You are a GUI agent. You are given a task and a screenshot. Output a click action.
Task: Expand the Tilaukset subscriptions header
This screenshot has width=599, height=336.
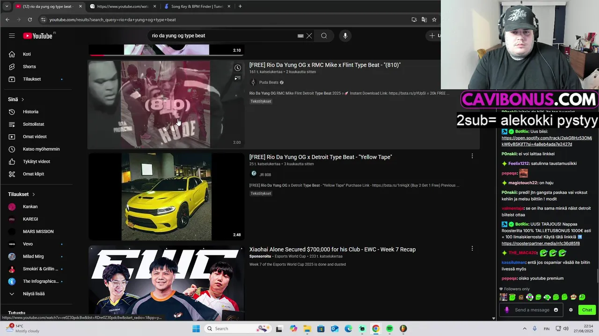point(22,194)
